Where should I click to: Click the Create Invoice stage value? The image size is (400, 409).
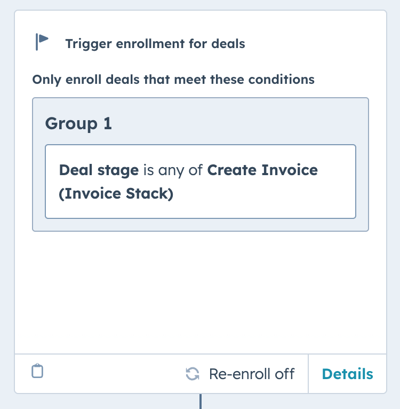[x=262, y=170]
